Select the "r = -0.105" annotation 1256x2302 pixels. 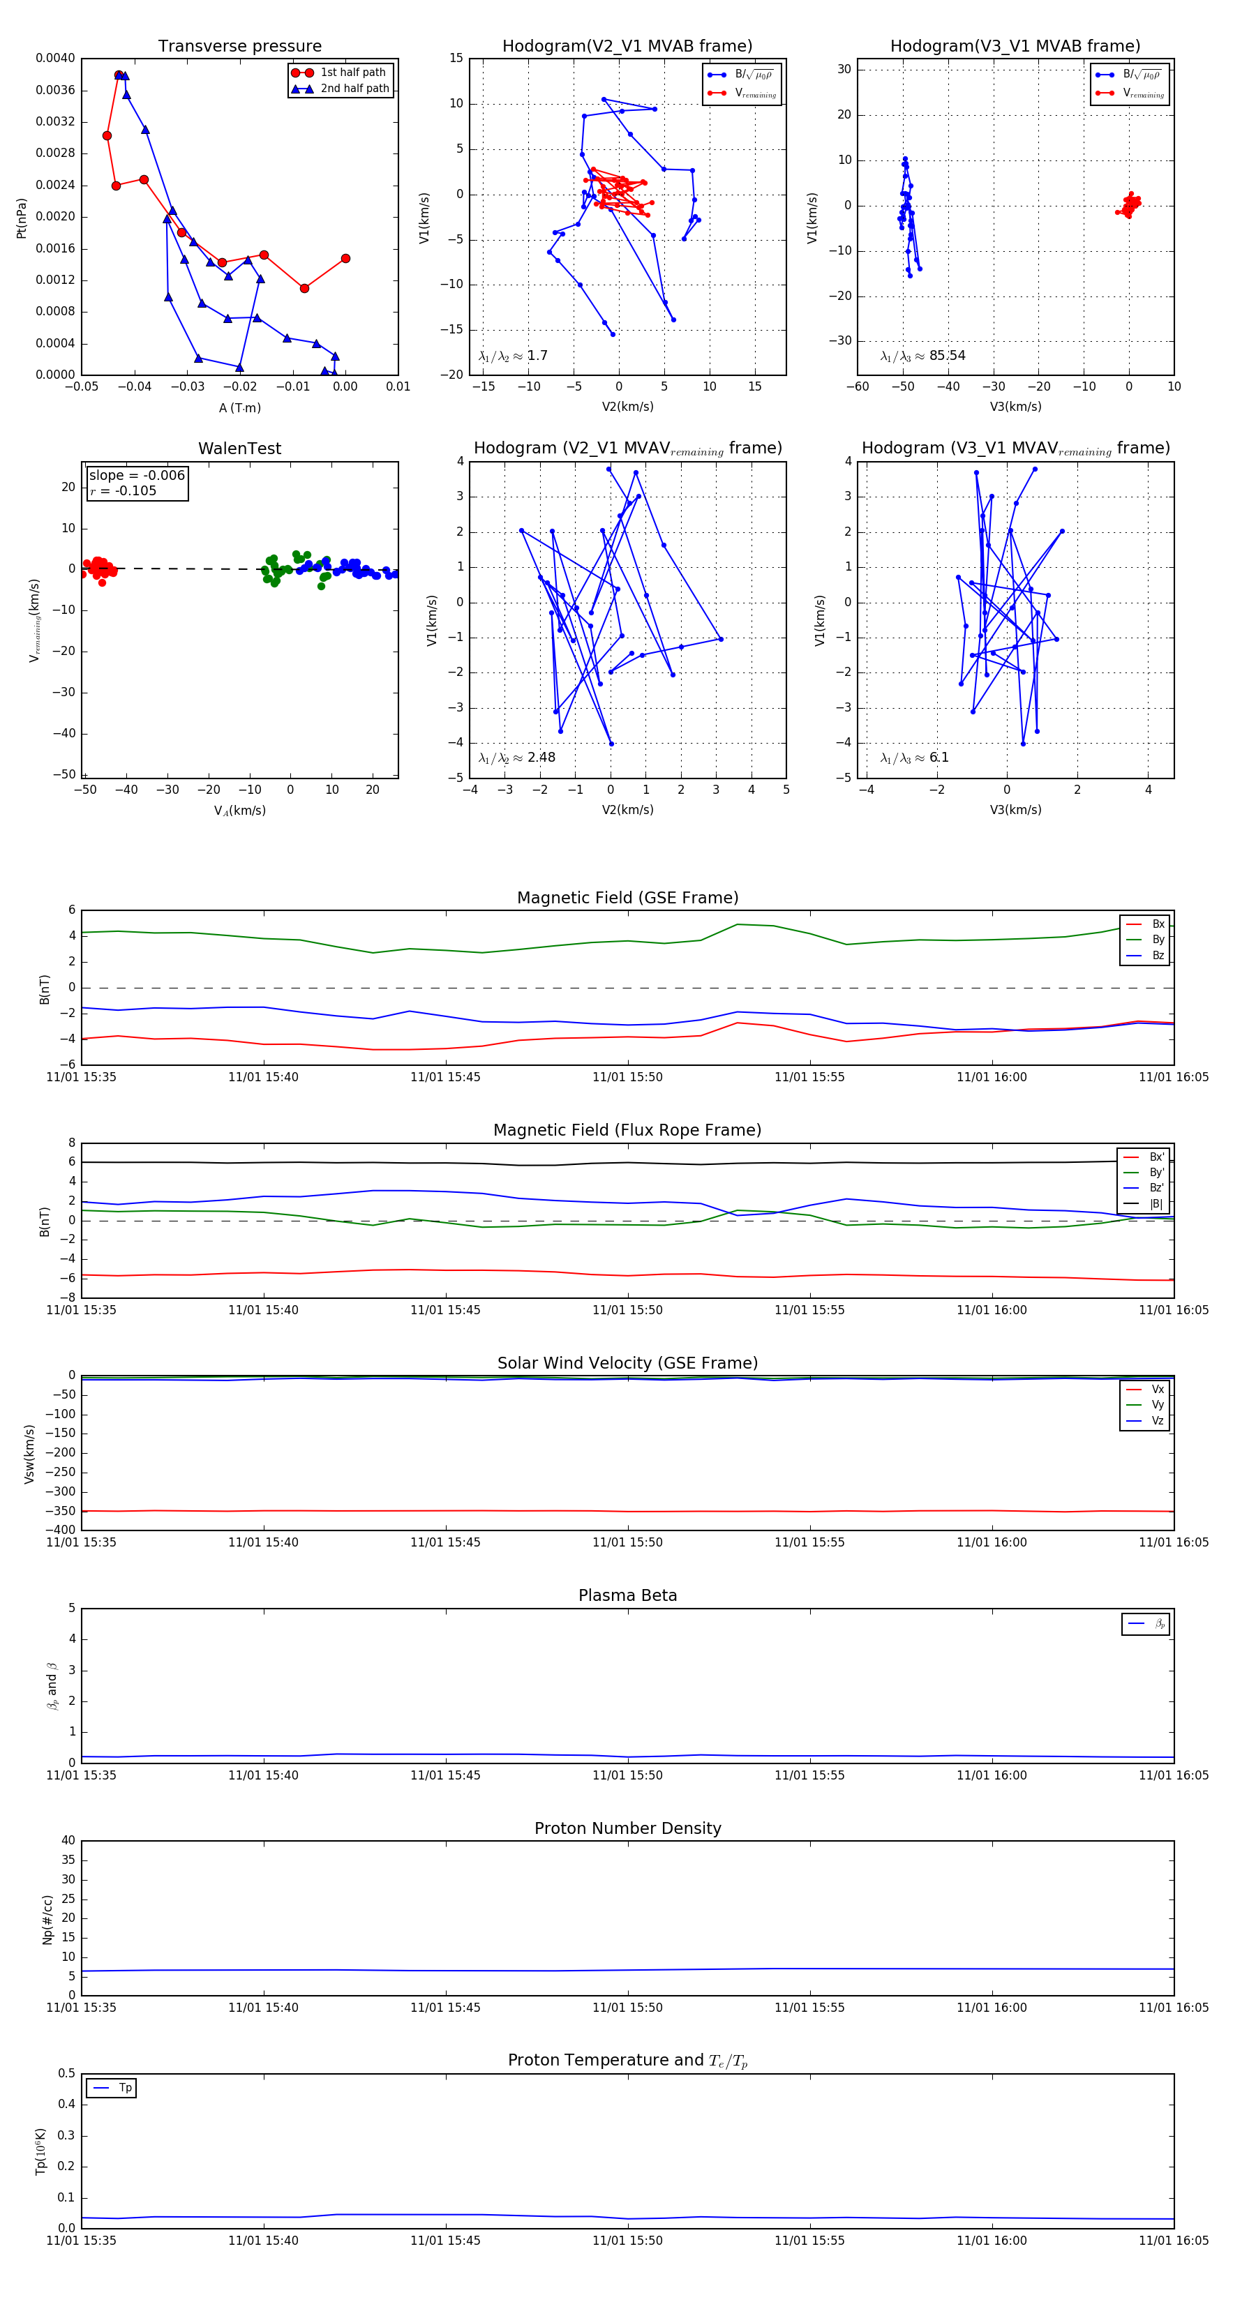(x=124, y=490)
